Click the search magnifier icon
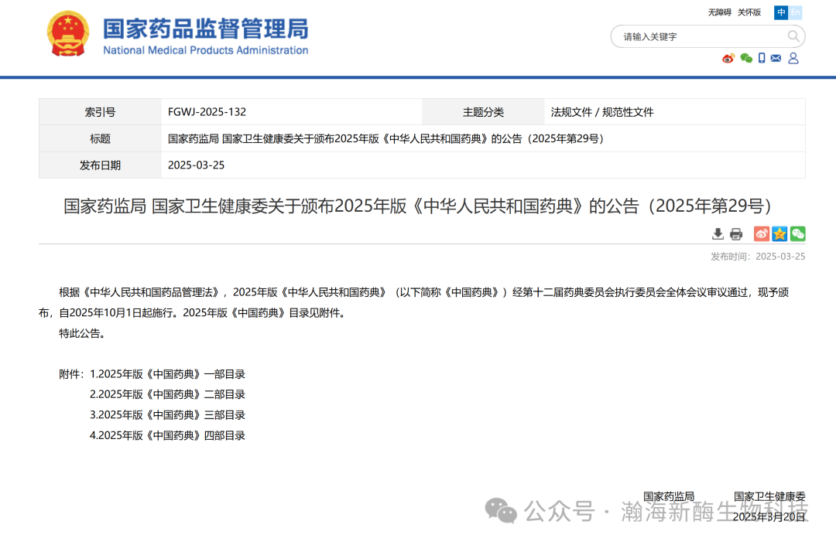The height and width of the screenshot is (545, 836). [793, 36]
